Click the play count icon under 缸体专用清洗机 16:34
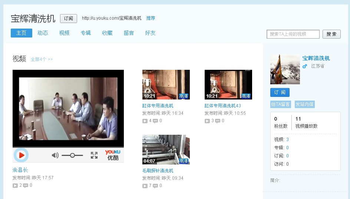The image size is (350, 199). coord(145,121)
